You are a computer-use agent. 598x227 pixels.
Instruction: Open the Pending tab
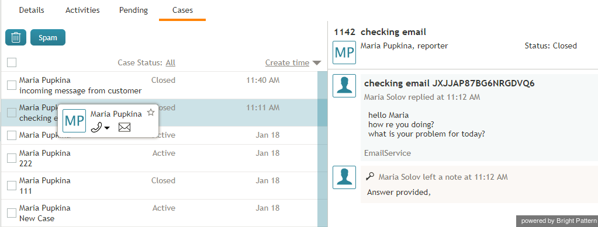[133, 11]
